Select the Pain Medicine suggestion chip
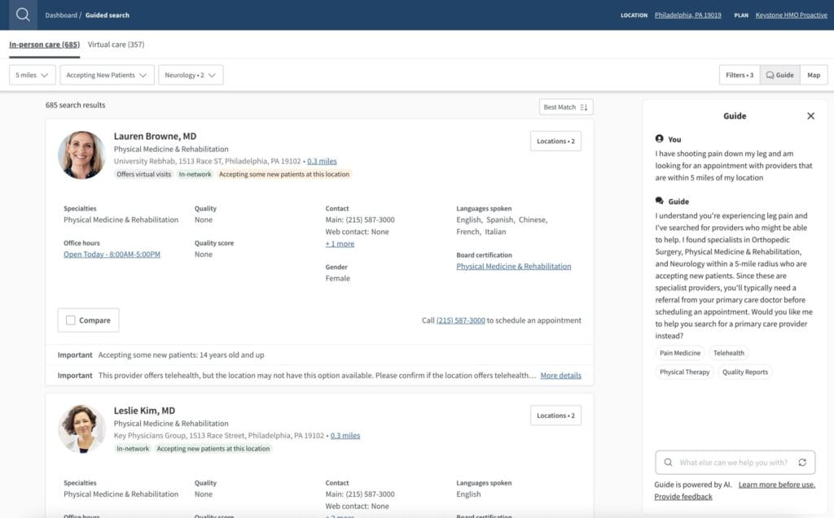The height and width of the screenshot is (518, 834). (x=679, y=353)
